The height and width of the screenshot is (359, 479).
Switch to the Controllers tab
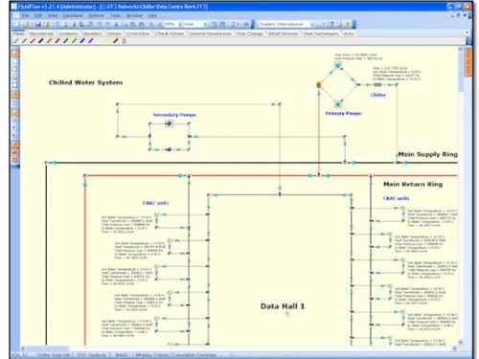(x=138, y=34)
